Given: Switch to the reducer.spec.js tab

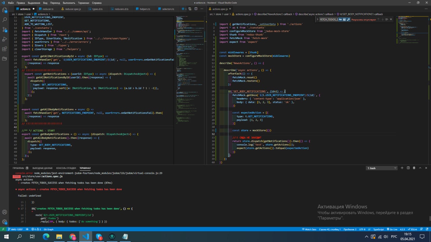Looking at the screenshot, I should tap(73, 9).
